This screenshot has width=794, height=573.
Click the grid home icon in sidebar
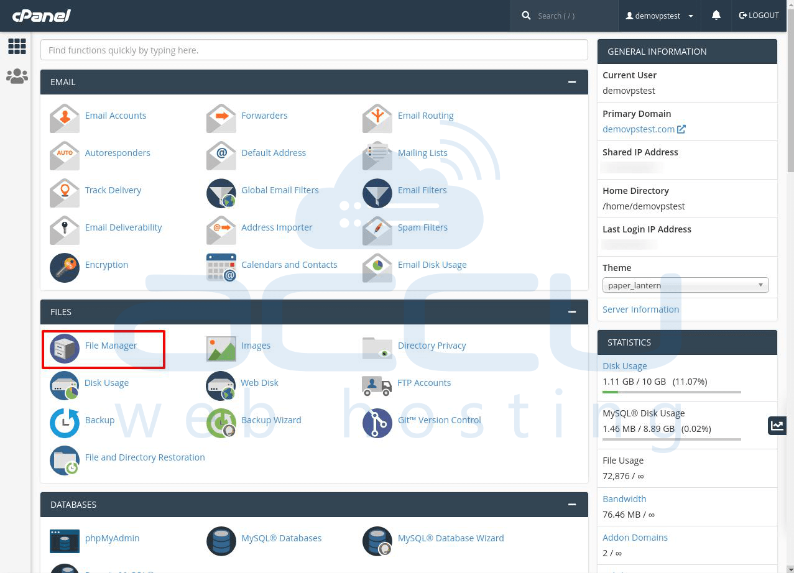click(17, 46)
